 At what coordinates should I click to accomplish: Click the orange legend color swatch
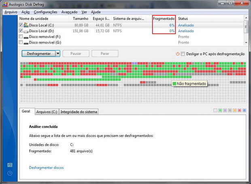pos(235,110)
